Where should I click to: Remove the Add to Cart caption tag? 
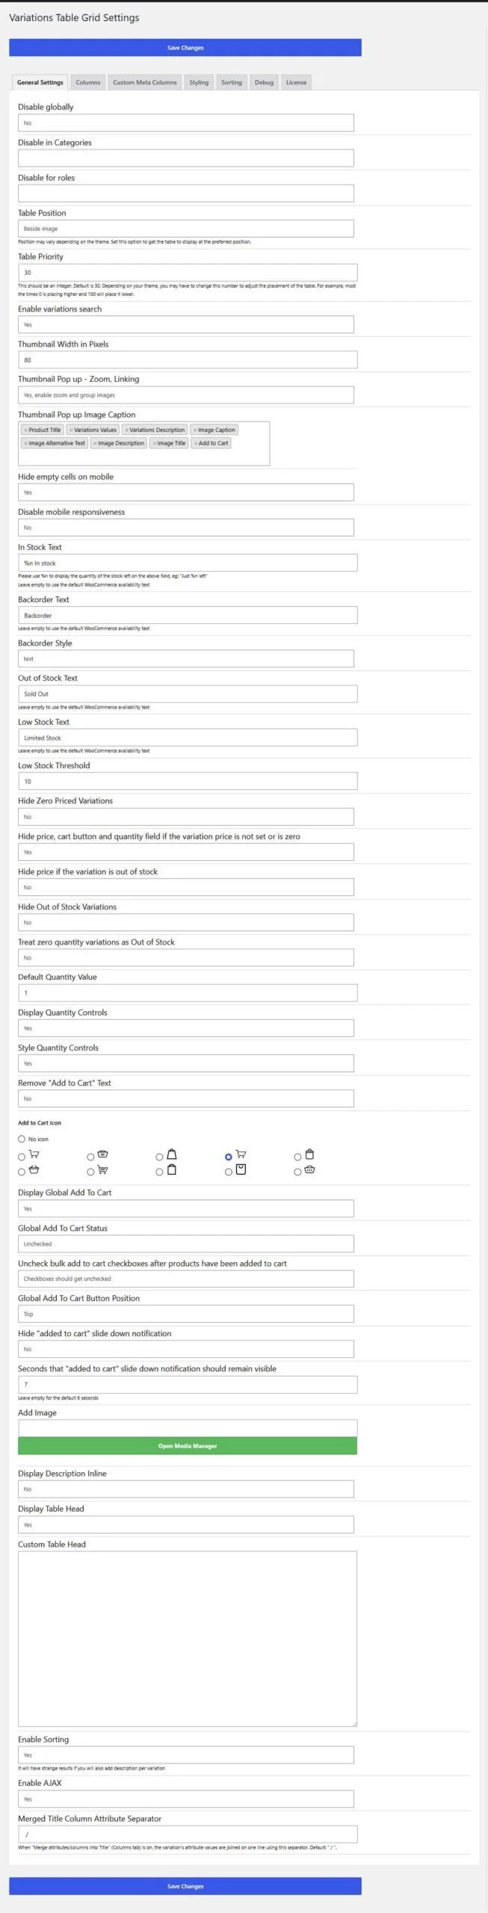[196, 443]
